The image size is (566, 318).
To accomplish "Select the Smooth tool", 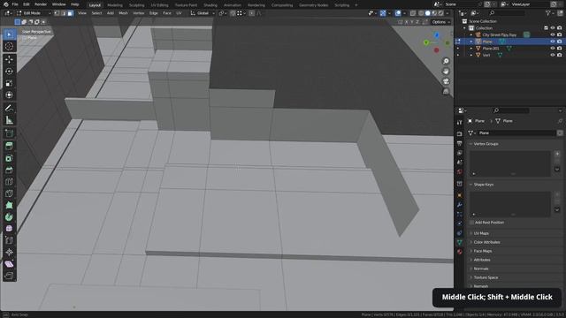I will pyautogui.click(x=9, y=229).
